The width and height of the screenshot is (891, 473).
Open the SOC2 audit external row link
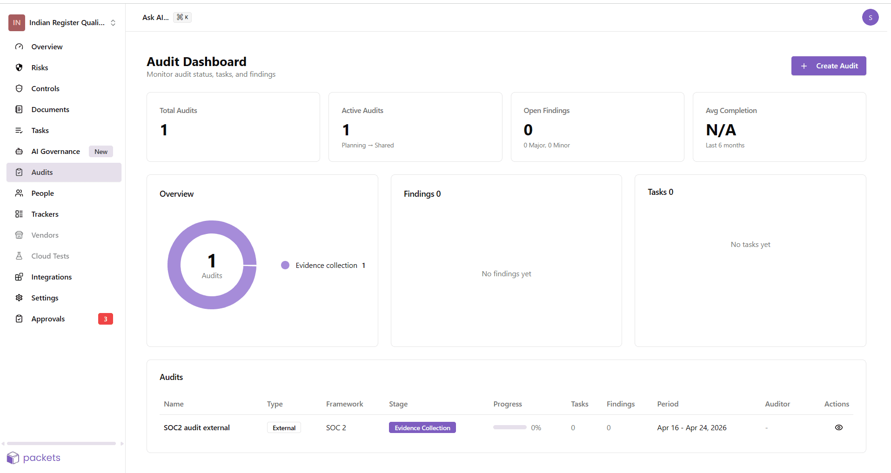click(197, 427)
